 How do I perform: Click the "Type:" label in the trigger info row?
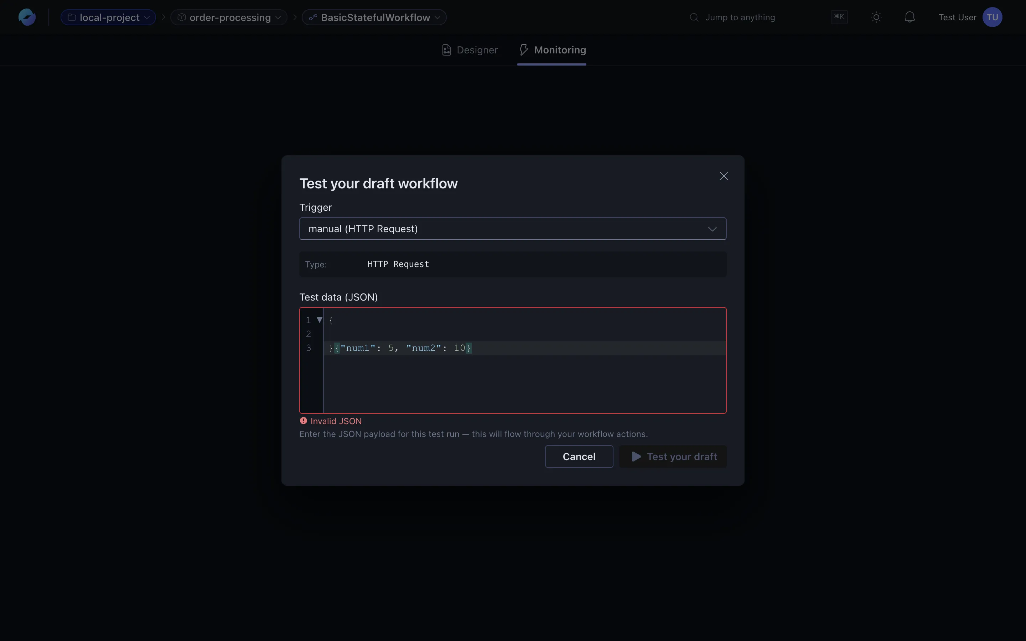316,265
